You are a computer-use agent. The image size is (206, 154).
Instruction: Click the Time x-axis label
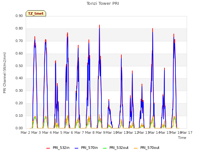[x=182, y=138]
